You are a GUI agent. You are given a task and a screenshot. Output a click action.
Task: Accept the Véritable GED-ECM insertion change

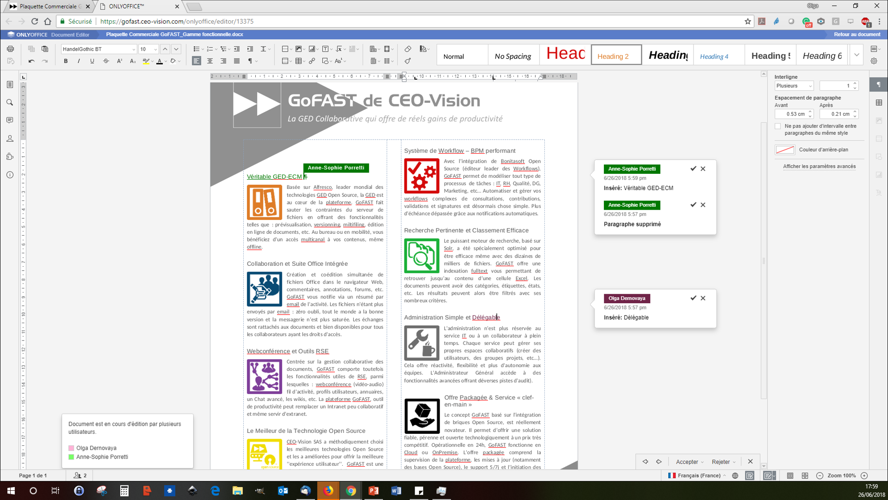coord(693,168)
